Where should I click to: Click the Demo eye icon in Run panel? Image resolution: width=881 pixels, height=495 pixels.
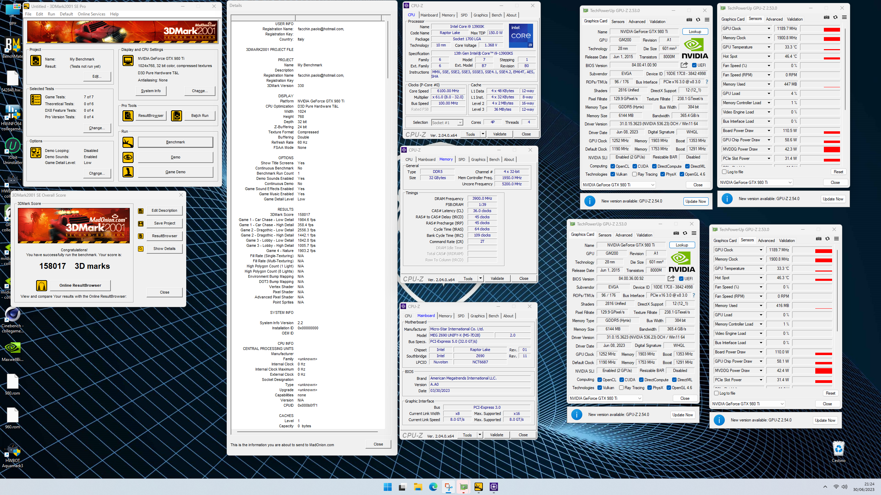click(x=128, y=157)
